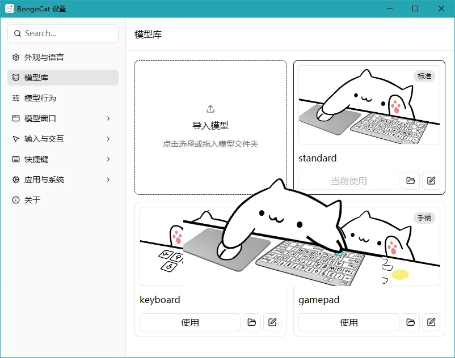Open 外观与语言 settings page
Image resolution: width=455 pixels, height=358 pixels.
(63, 57)
